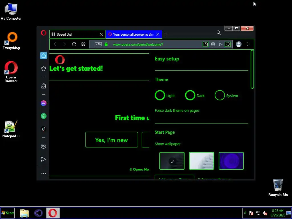Open My Flow arrow in sidebar
This screenshot has height=219, width=292.
point(43,159)
